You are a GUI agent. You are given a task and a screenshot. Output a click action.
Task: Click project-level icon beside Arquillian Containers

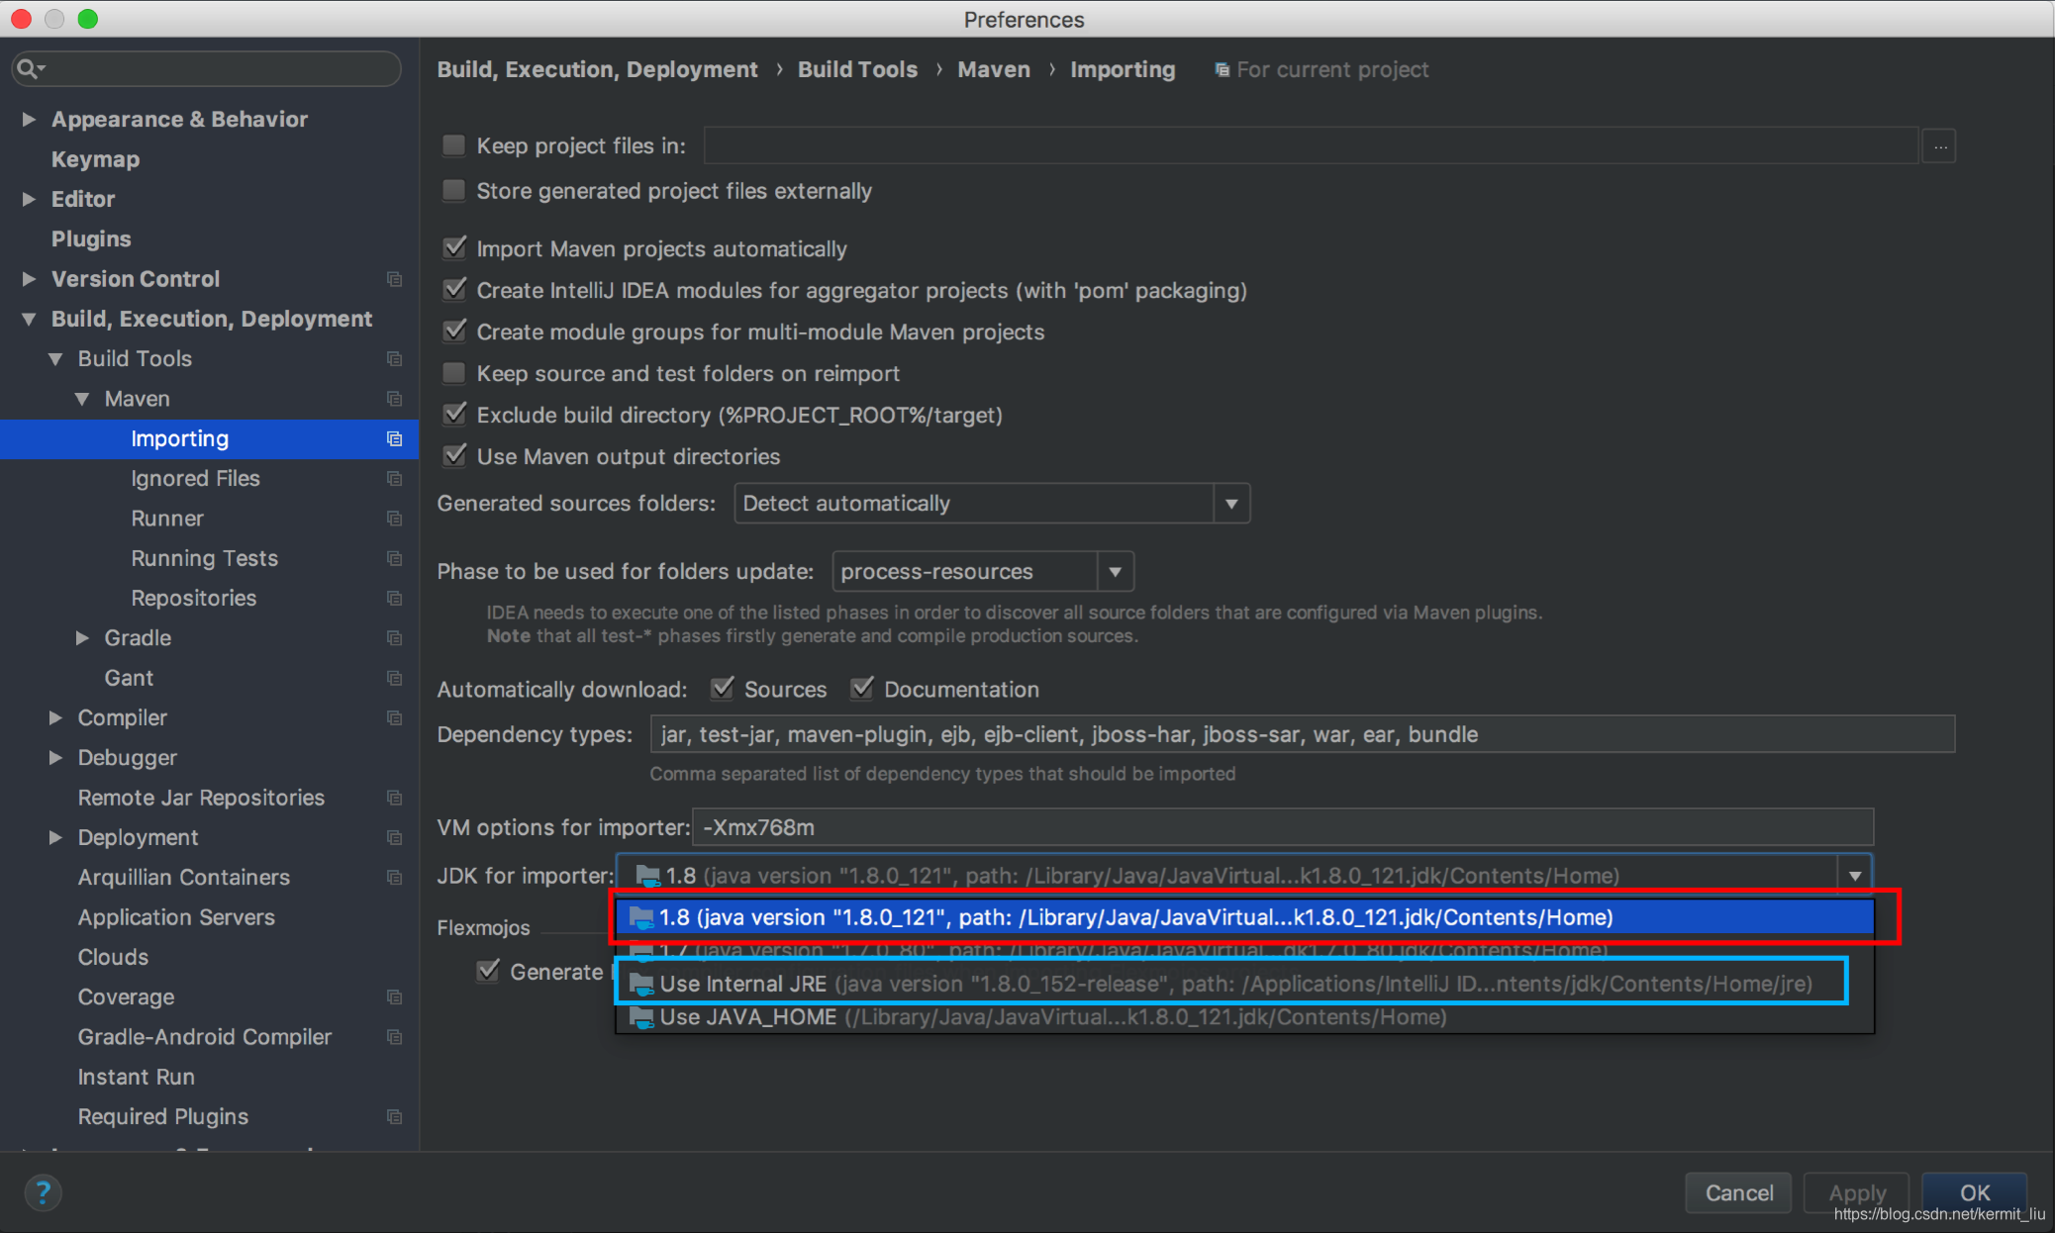pyautogui.click(x=395, y=878)
